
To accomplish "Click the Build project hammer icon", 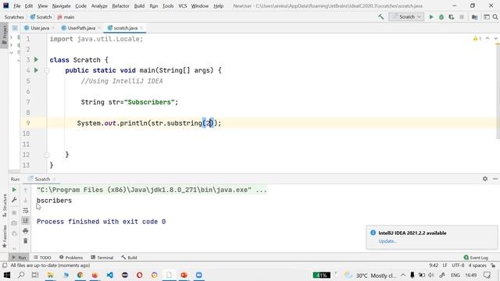I will (x=380, y=17).
